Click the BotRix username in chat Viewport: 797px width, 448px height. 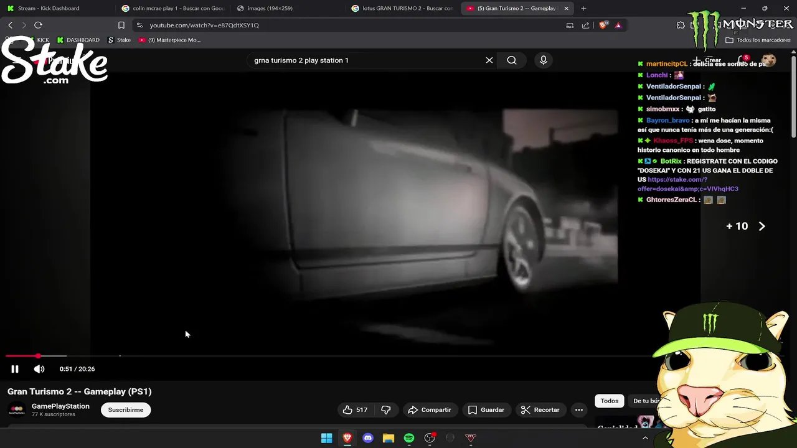(671, 161)
